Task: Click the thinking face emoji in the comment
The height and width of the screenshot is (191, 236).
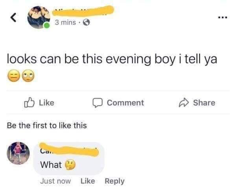Action: [x=70, y=165]
